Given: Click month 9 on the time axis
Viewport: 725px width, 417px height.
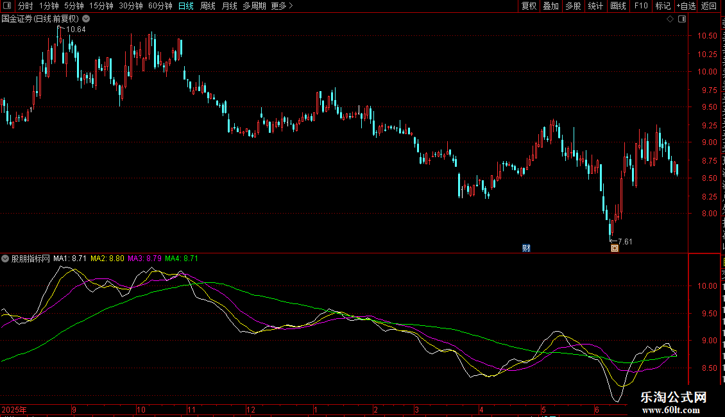Looking at the screenshot, I should coord(74,409).
